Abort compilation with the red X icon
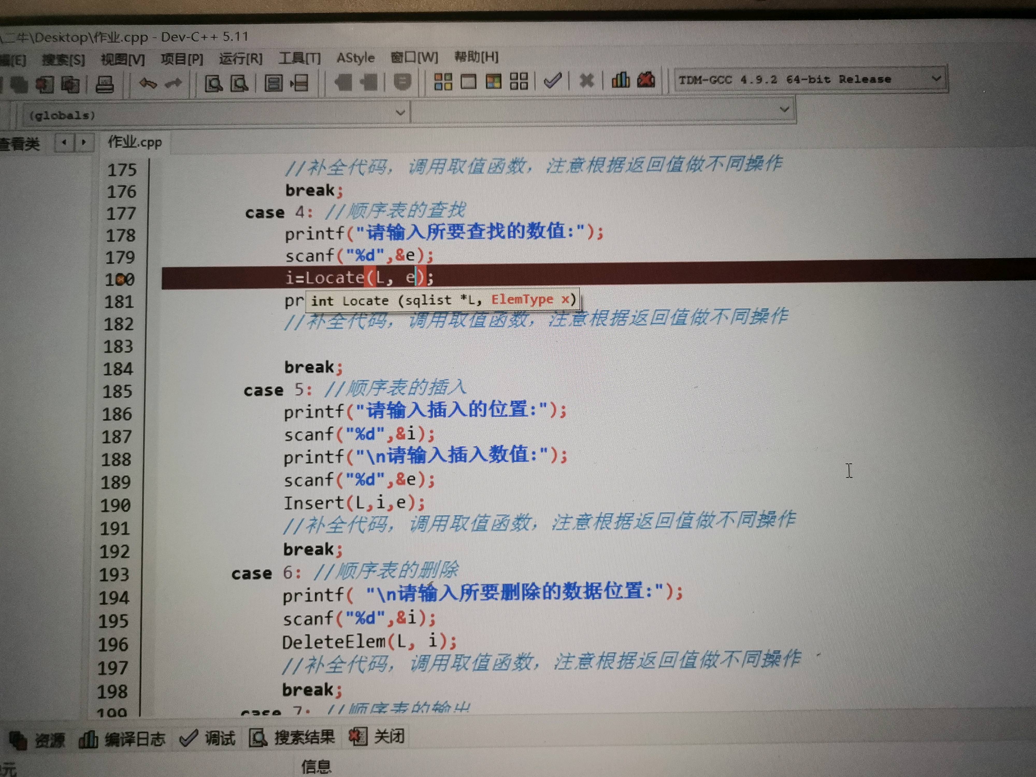 586,81
